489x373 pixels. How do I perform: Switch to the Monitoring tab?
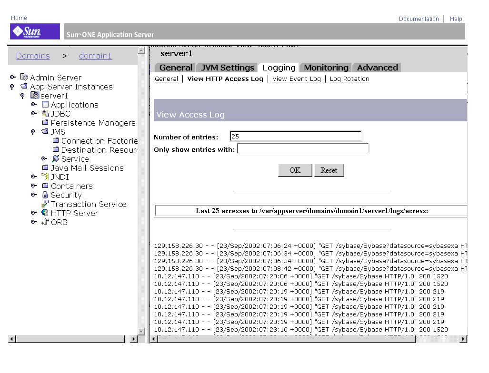[325, 68]
